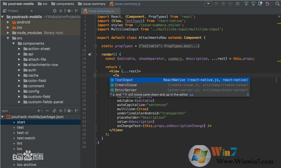Open npm panel settings gear

pyautogui.click(x=69, y=111)
